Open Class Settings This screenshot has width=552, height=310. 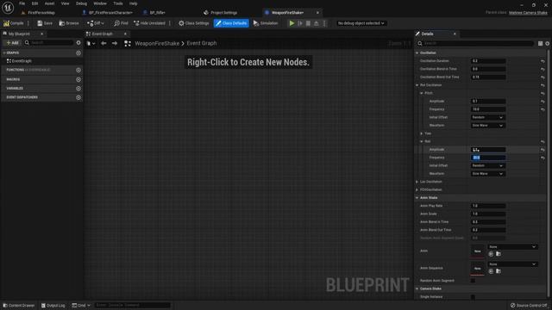pos(193,23)
